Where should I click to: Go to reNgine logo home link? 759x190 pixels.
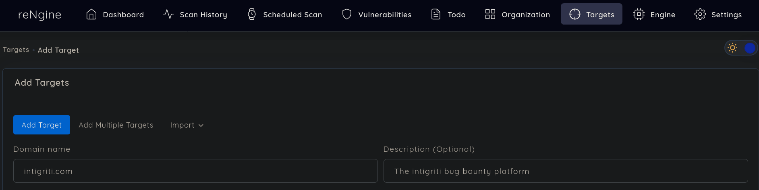click(x=40, y=15)
